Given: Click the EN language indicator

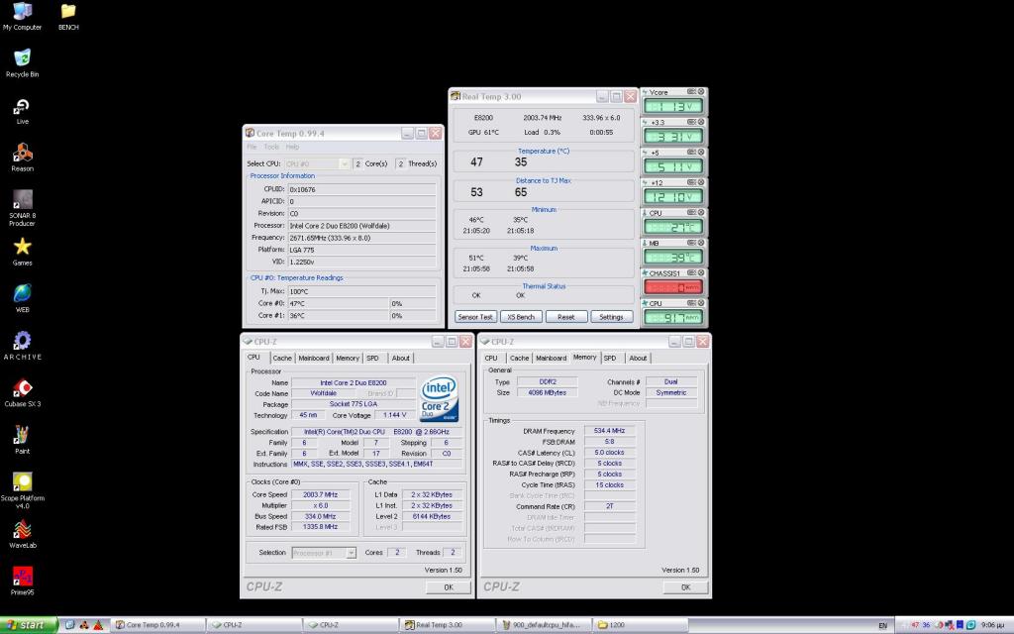Looking at the screenshot, I should pyautogui.click(x=882, y=626).
